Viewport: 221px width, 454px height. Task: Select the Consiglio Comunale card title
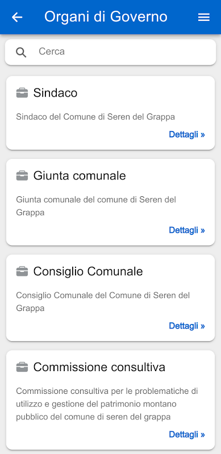(x=88, y=272)
